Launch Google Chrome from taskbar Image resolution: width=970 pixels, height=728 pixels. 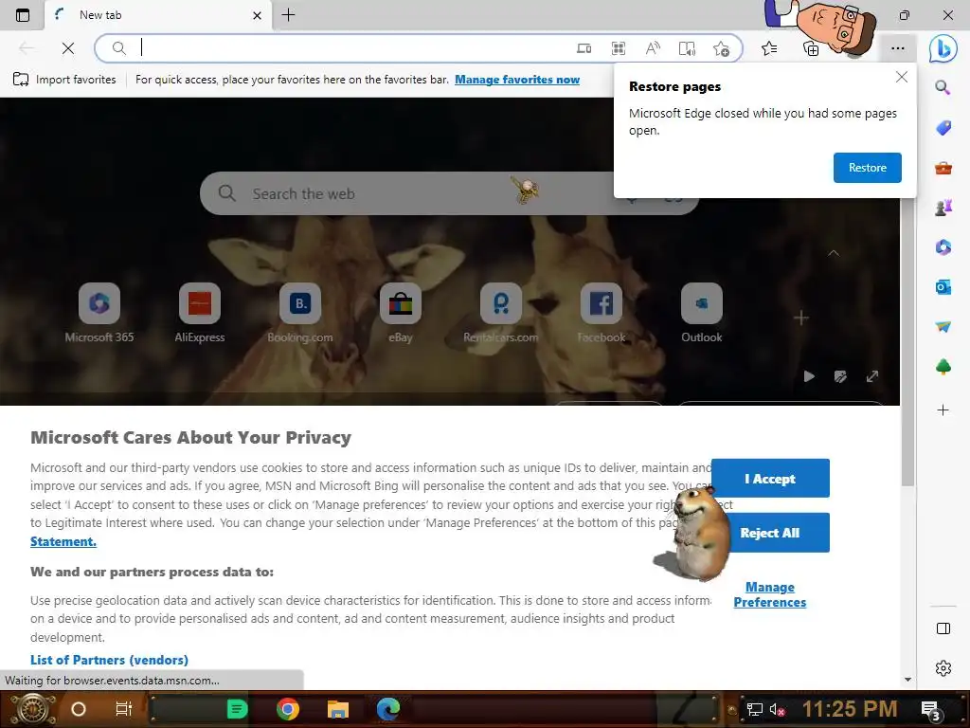tap(288, 709)
